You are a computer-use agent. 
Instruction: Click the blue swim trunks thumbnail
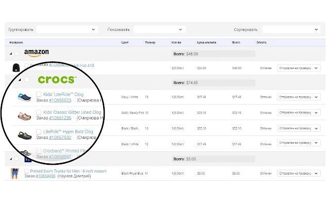15,174
